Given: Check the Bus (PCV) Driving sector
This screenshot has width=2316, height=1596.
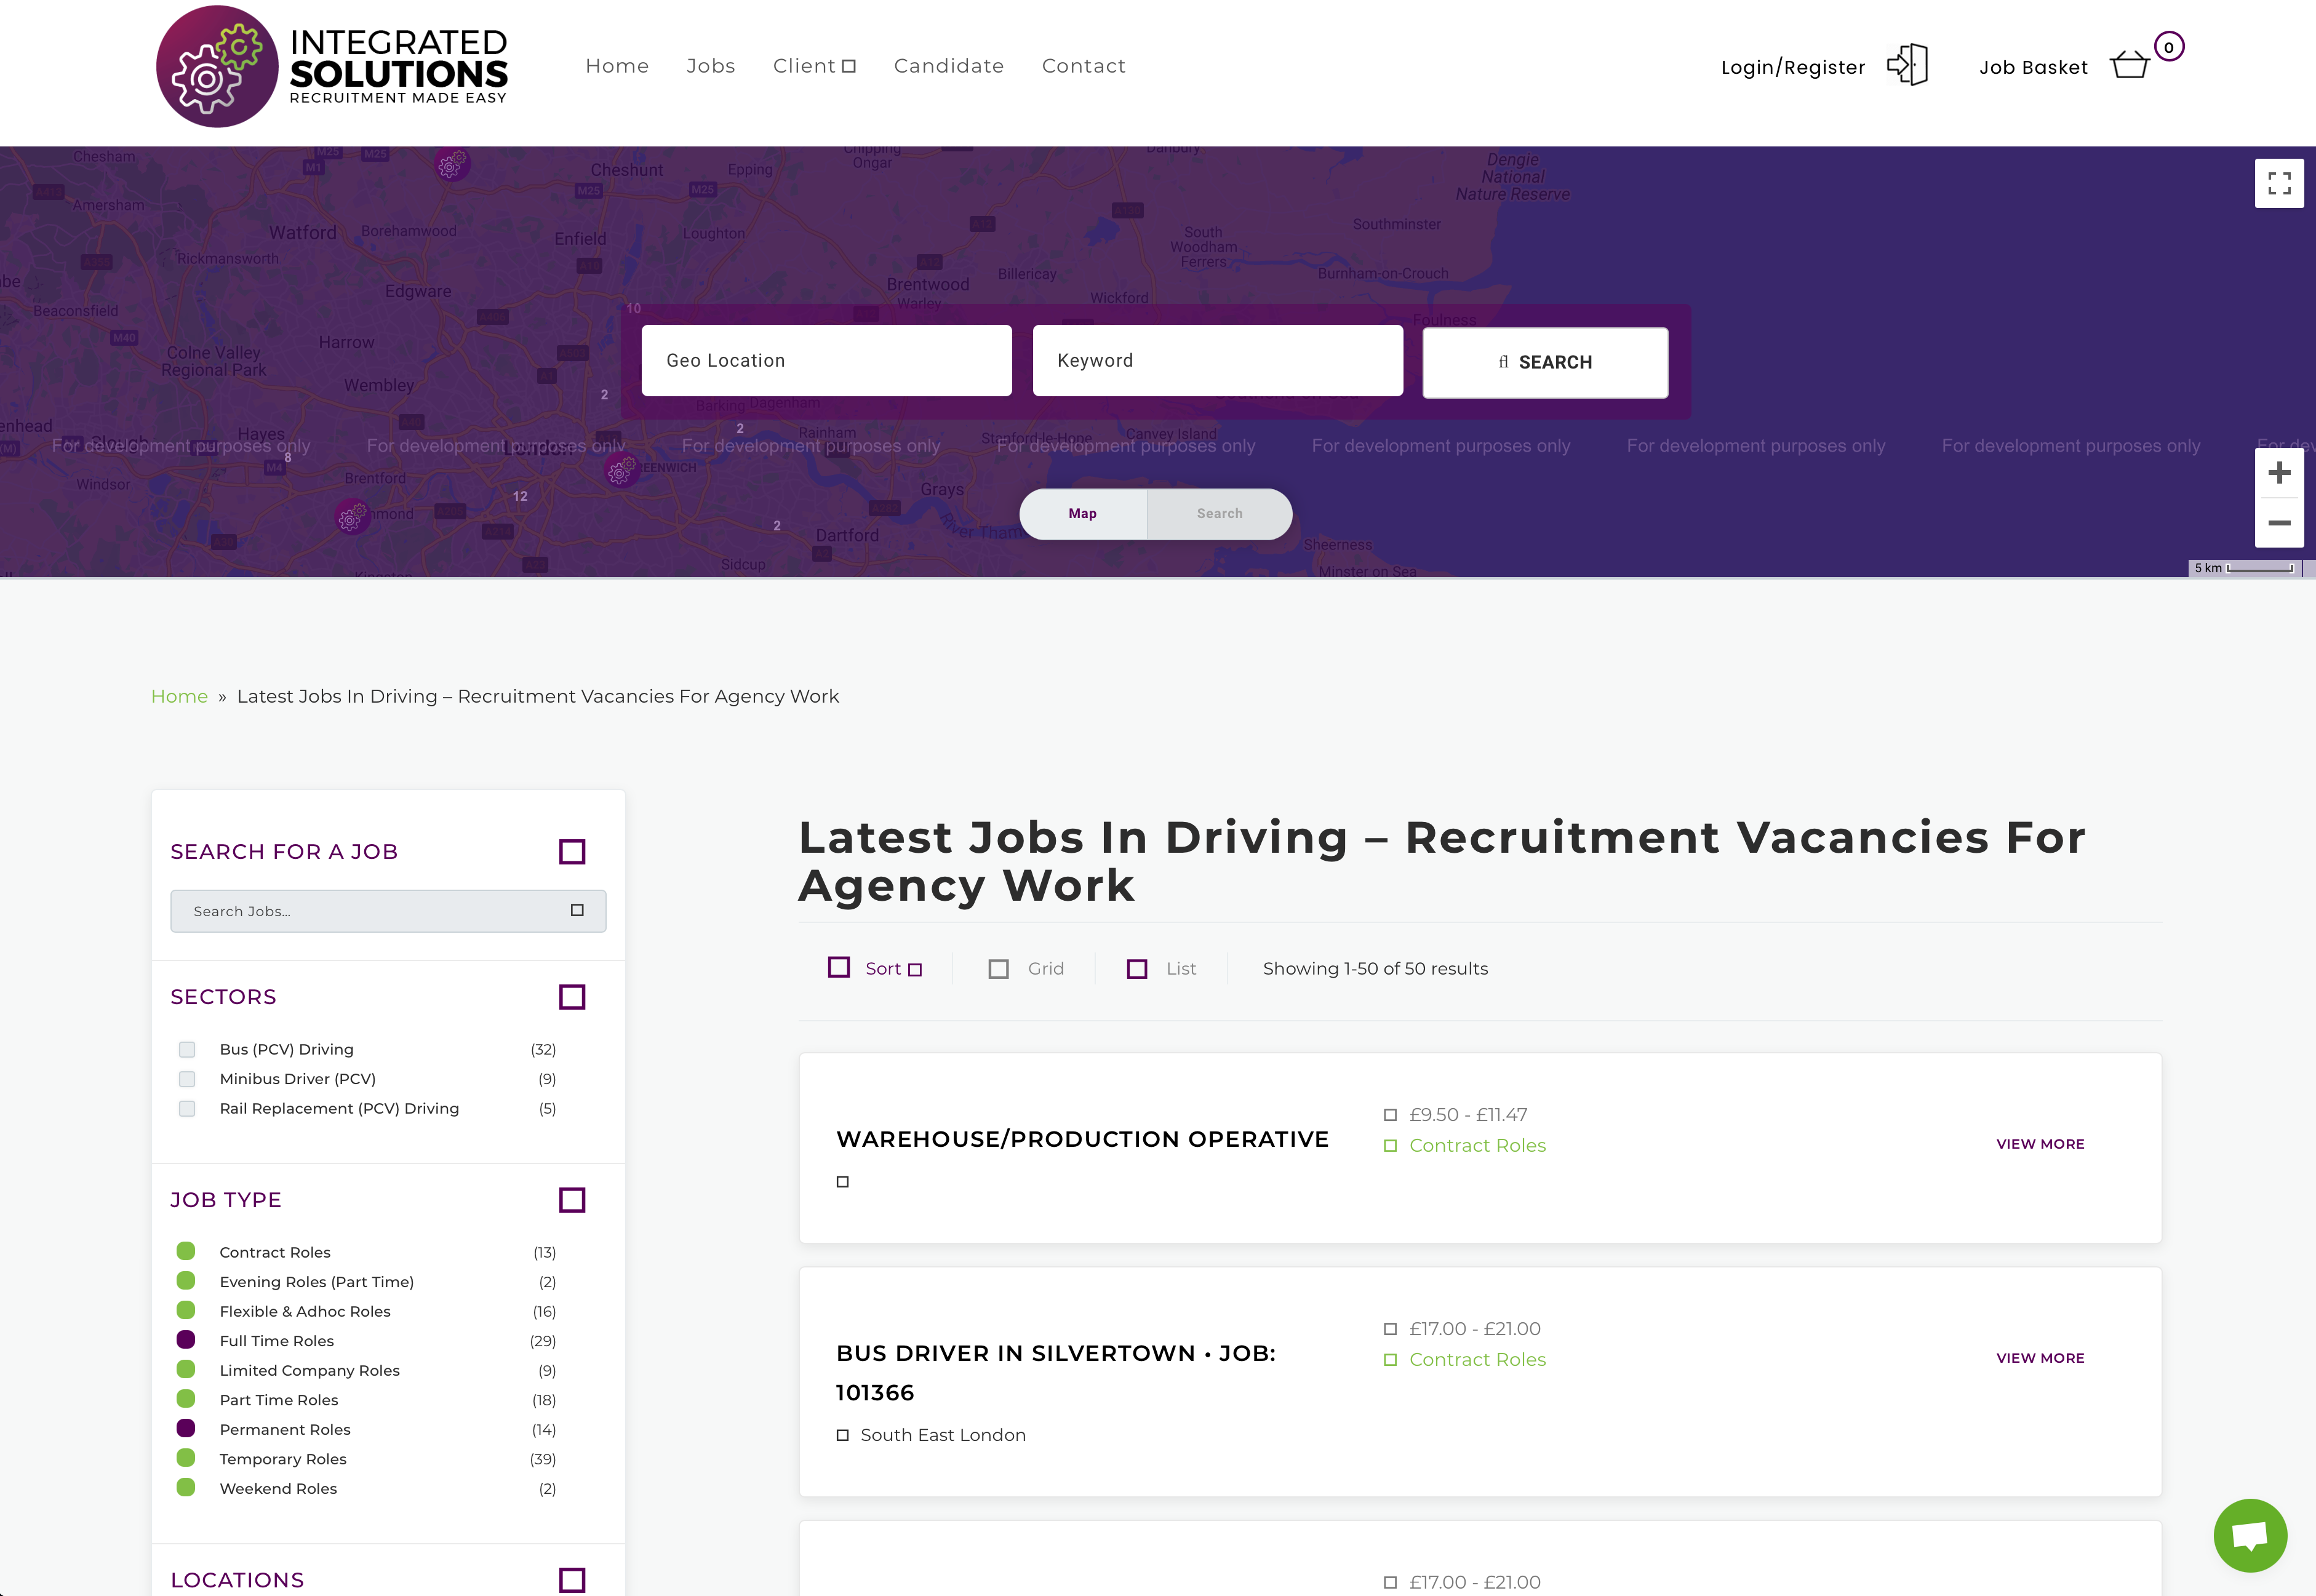Looking at the screenshot, I should [x=187, y=1050].
